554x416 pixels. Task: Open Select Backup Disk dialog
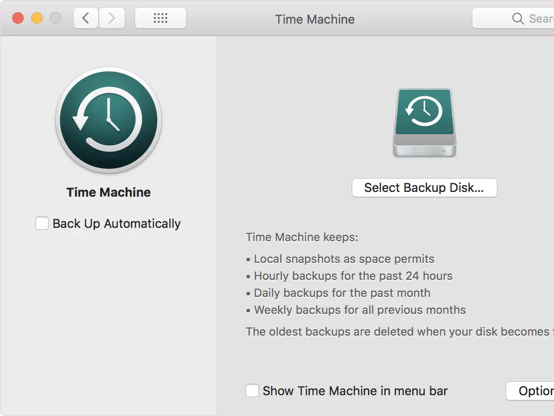(424, 188)
